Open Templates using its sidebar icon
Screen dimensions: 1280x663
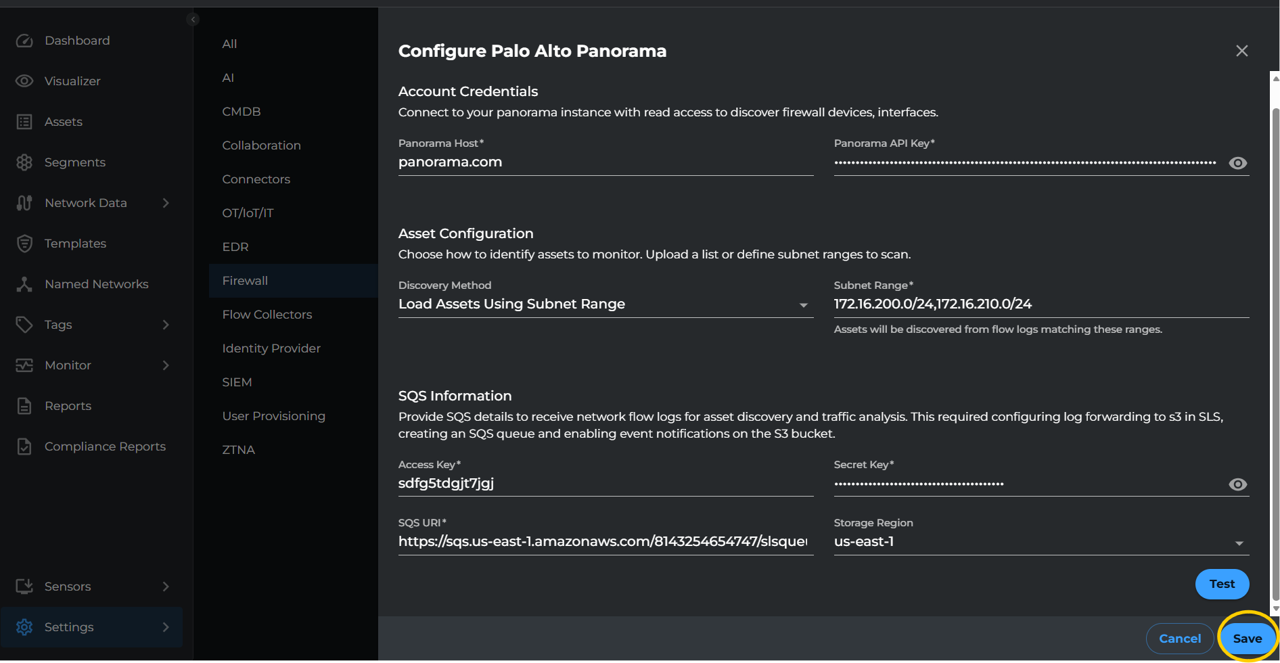pyautogui.click(x=24, y=243)
